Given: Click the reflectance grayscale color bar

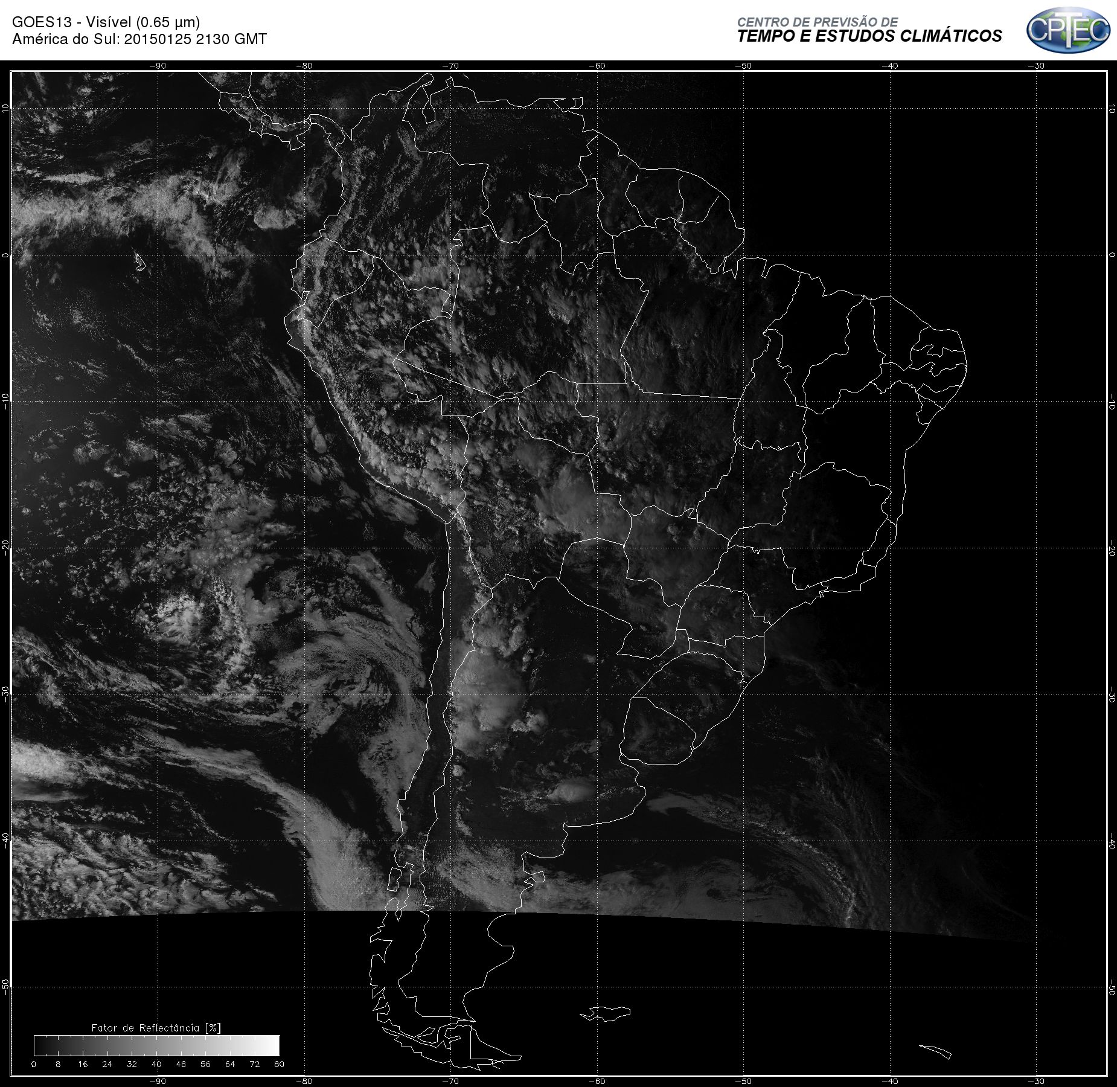Looking at the screenshot, I should pyautogui.click(x=157, y=1045).
